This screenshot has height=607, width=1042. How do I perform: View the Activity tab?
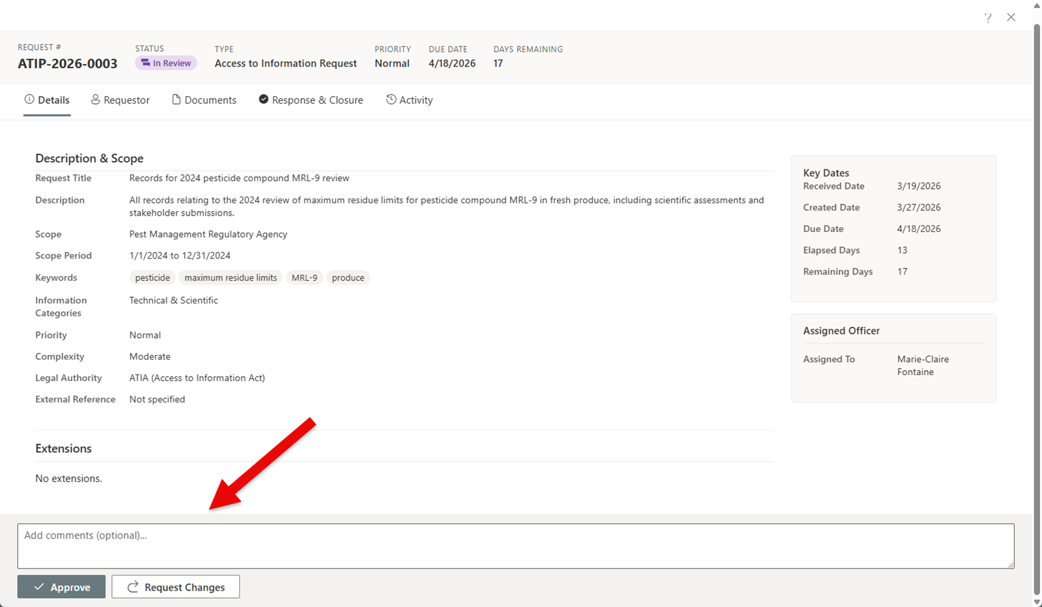tap(409, 100)
